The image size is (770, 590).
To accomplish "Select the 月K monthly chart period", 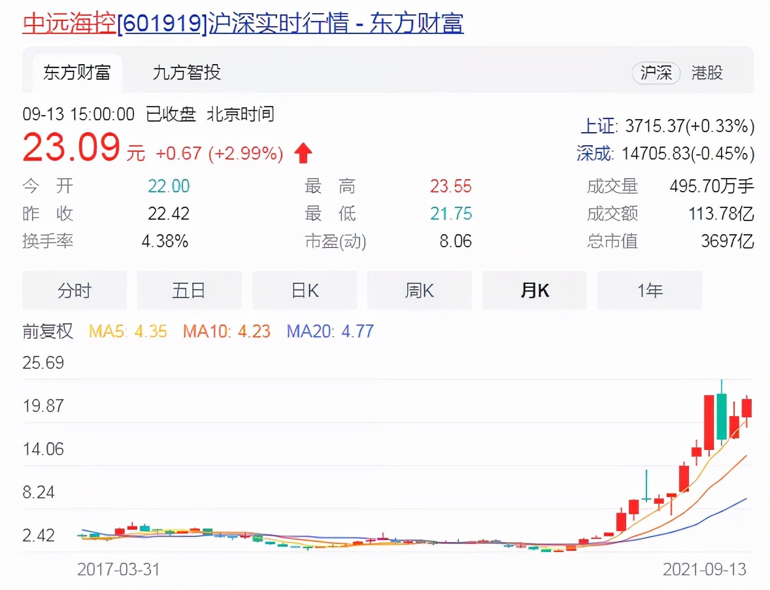I will coord(534,290).
